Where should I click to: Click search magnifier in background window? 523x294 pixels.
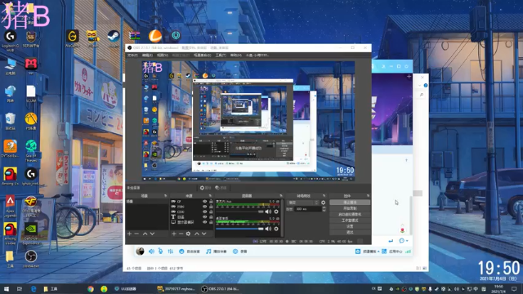[422, 95]
